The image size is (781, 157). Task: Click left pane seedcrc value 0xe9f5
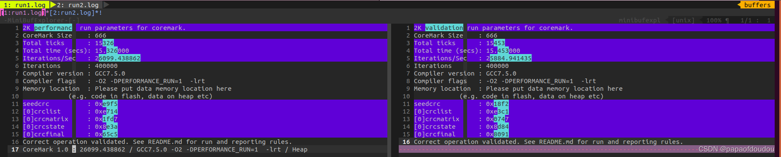106,104
